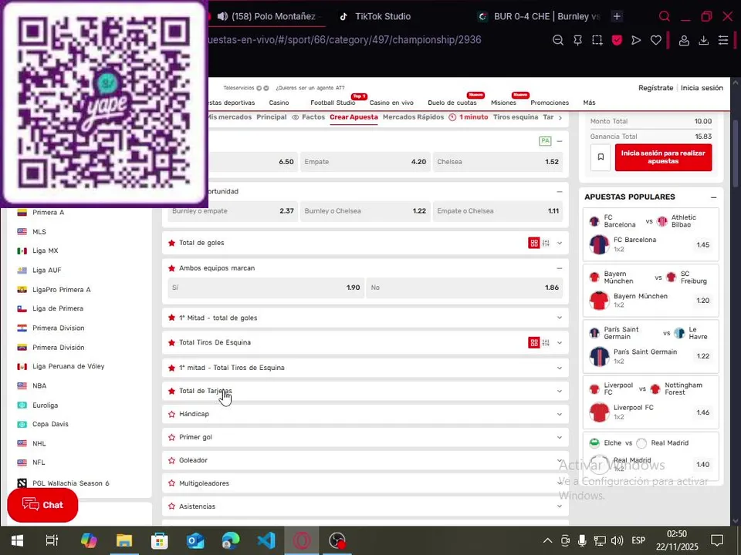Toggle the star for Total de Tarjetas
This screenshot has height=555, width=741.
[171, 391]
